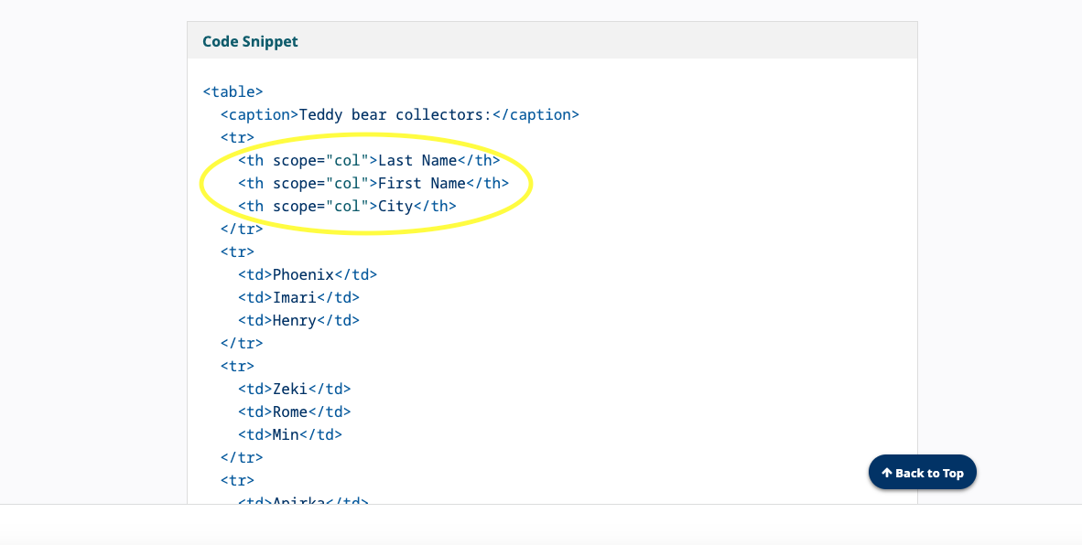This screenshot has width=1082, height=545.
Task: Select the Henry table data line
Action: (298, 320)
